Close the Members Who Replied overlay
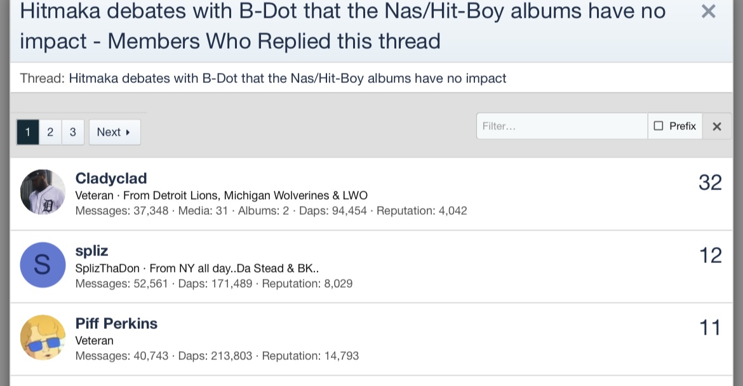The width and height of the screenshot is (743, 386). pos(708,11)
